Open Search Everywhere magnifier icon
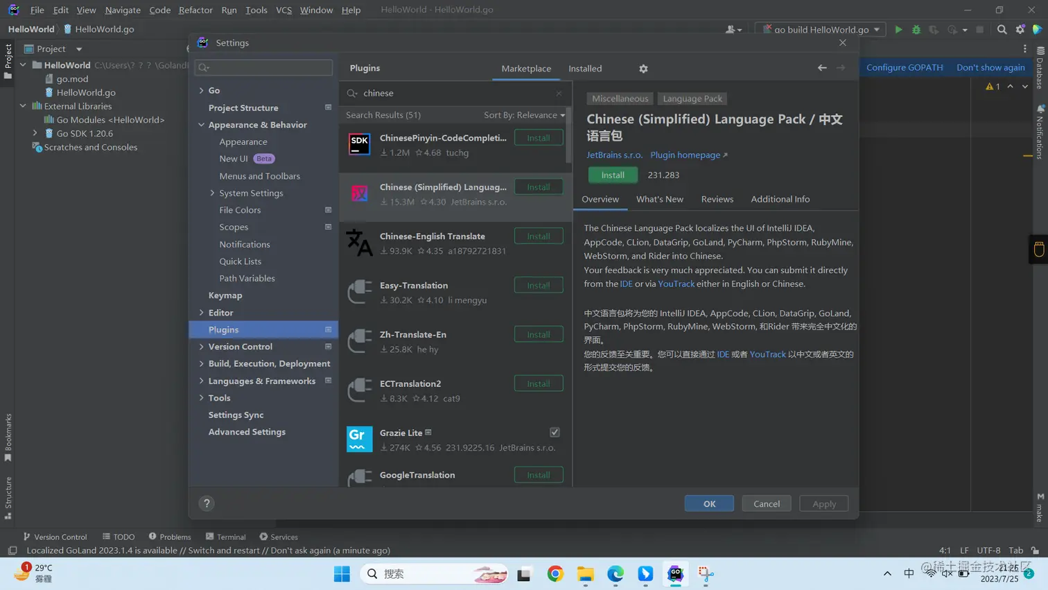The height and width of the screenshot is (590, 1048). pyautogui.click(x=1002, y=30)
